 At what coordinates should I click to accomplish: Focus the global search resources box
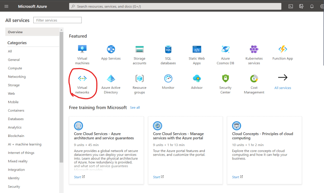point(175,6)
